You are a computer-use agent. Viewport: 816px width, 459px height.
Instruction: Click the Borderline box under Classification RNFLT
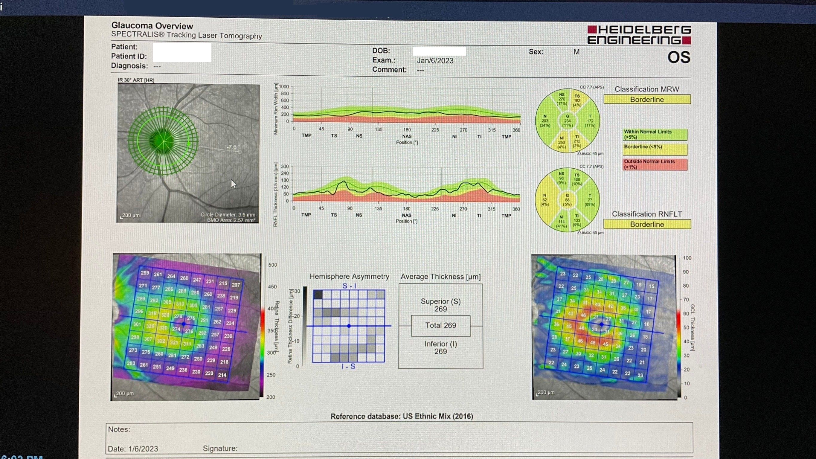click(x=647, y=224)
